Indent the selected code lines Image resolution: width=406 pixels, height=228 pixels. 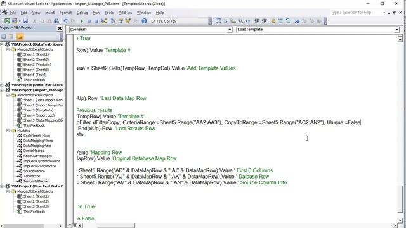(x=257, y=21)
